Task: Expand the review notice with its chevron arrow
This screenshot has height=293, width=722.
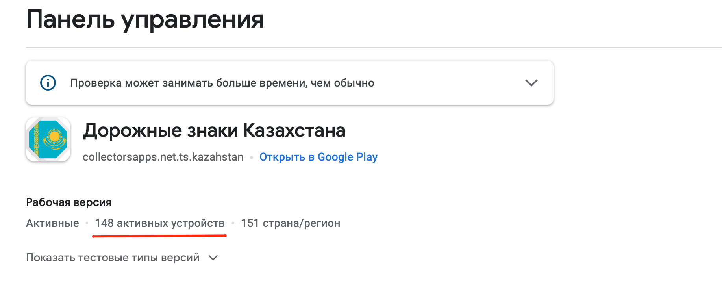Action: pyautogui.click(x=531, y=83)
